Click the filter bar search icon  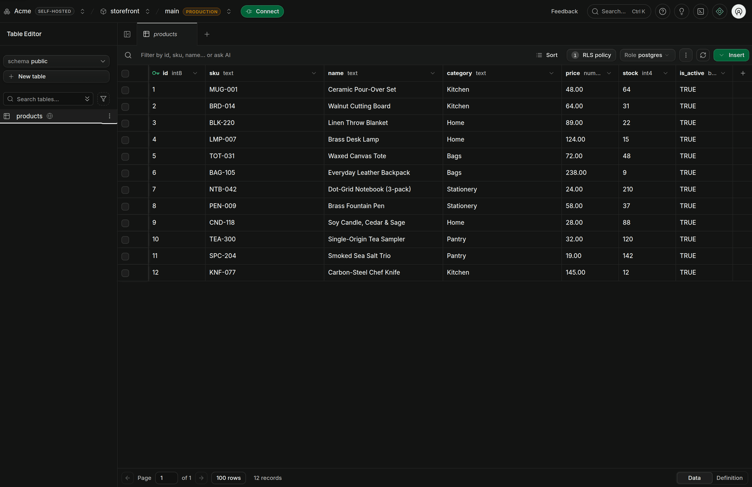(x=128, y=55)
